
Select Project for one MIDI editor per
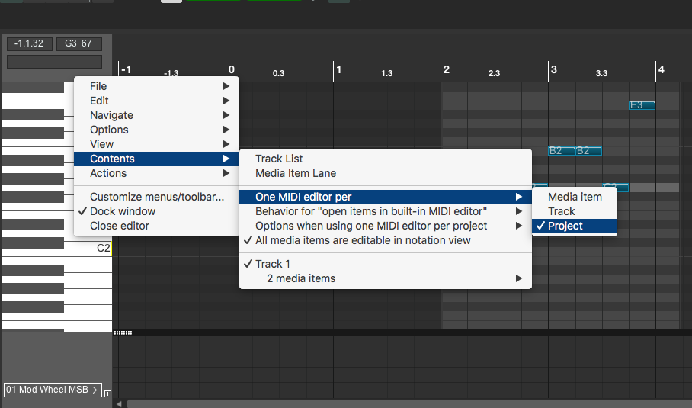[x=565, y=226]
